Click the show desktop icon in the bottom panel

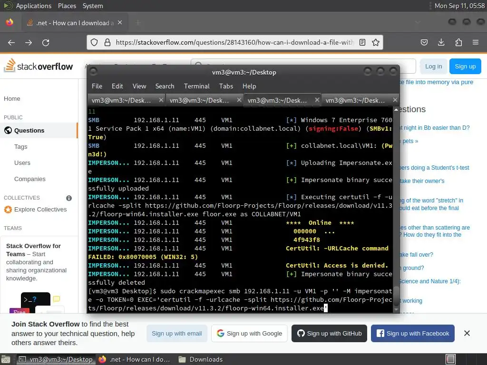click(6, 359)
